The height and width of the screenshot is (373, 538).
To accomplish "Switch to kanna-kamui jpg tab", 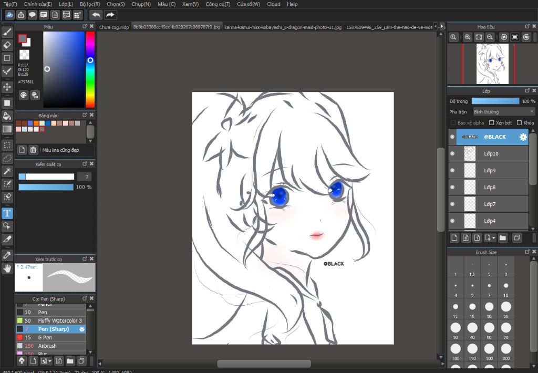I will click(x=283, y=27).
